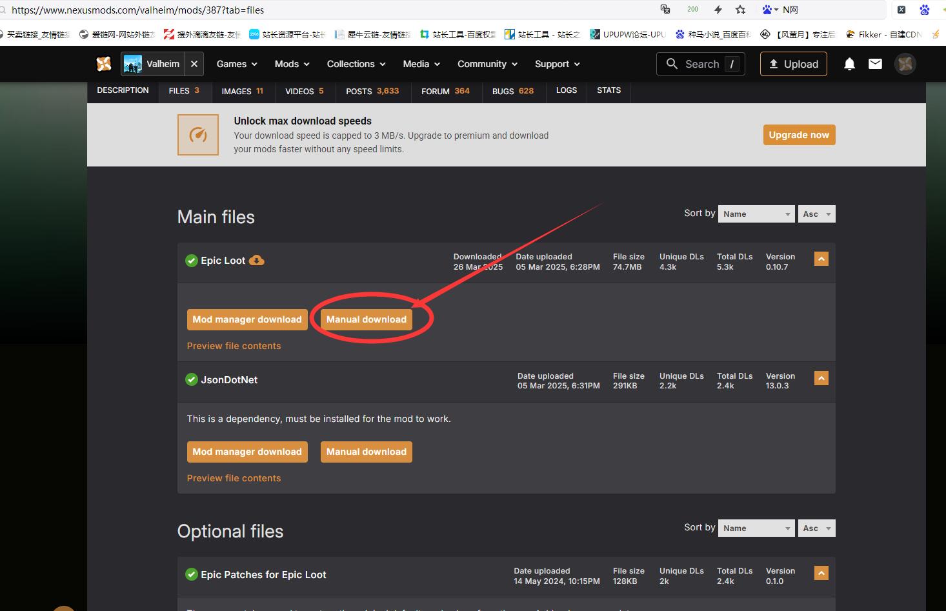The height and width of the screenshot is (611, 946).
Task: Open the IMAGES tab
Action: coord(242,91)
